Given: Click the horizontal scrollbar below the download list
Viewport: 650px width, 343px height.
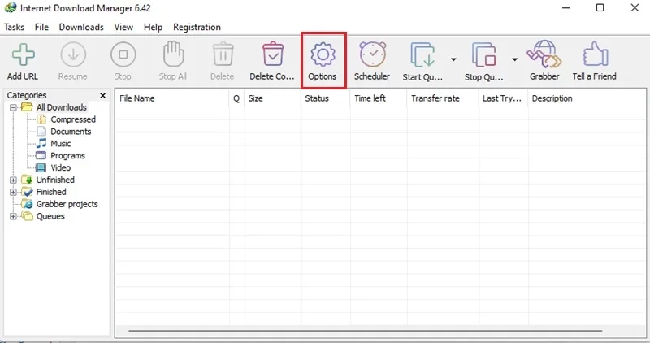Looking at the screenshot, I should click(x=365, y=331).
